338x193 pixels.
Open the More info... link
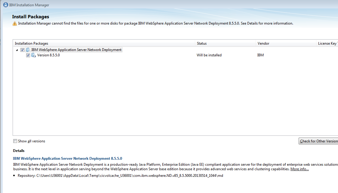point(300,169)
